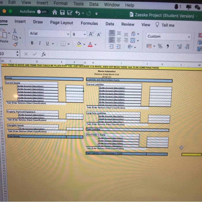Toggle Middle Align button
This screenshot has width=202, height=202.
(119, 34)
